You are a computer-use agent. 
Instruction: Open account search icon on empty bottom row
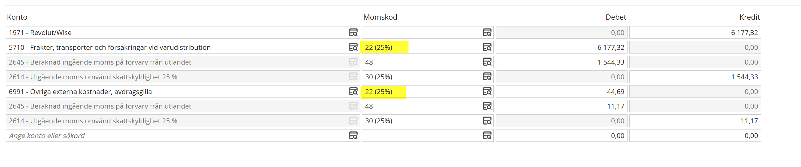(x=353, y=135)
